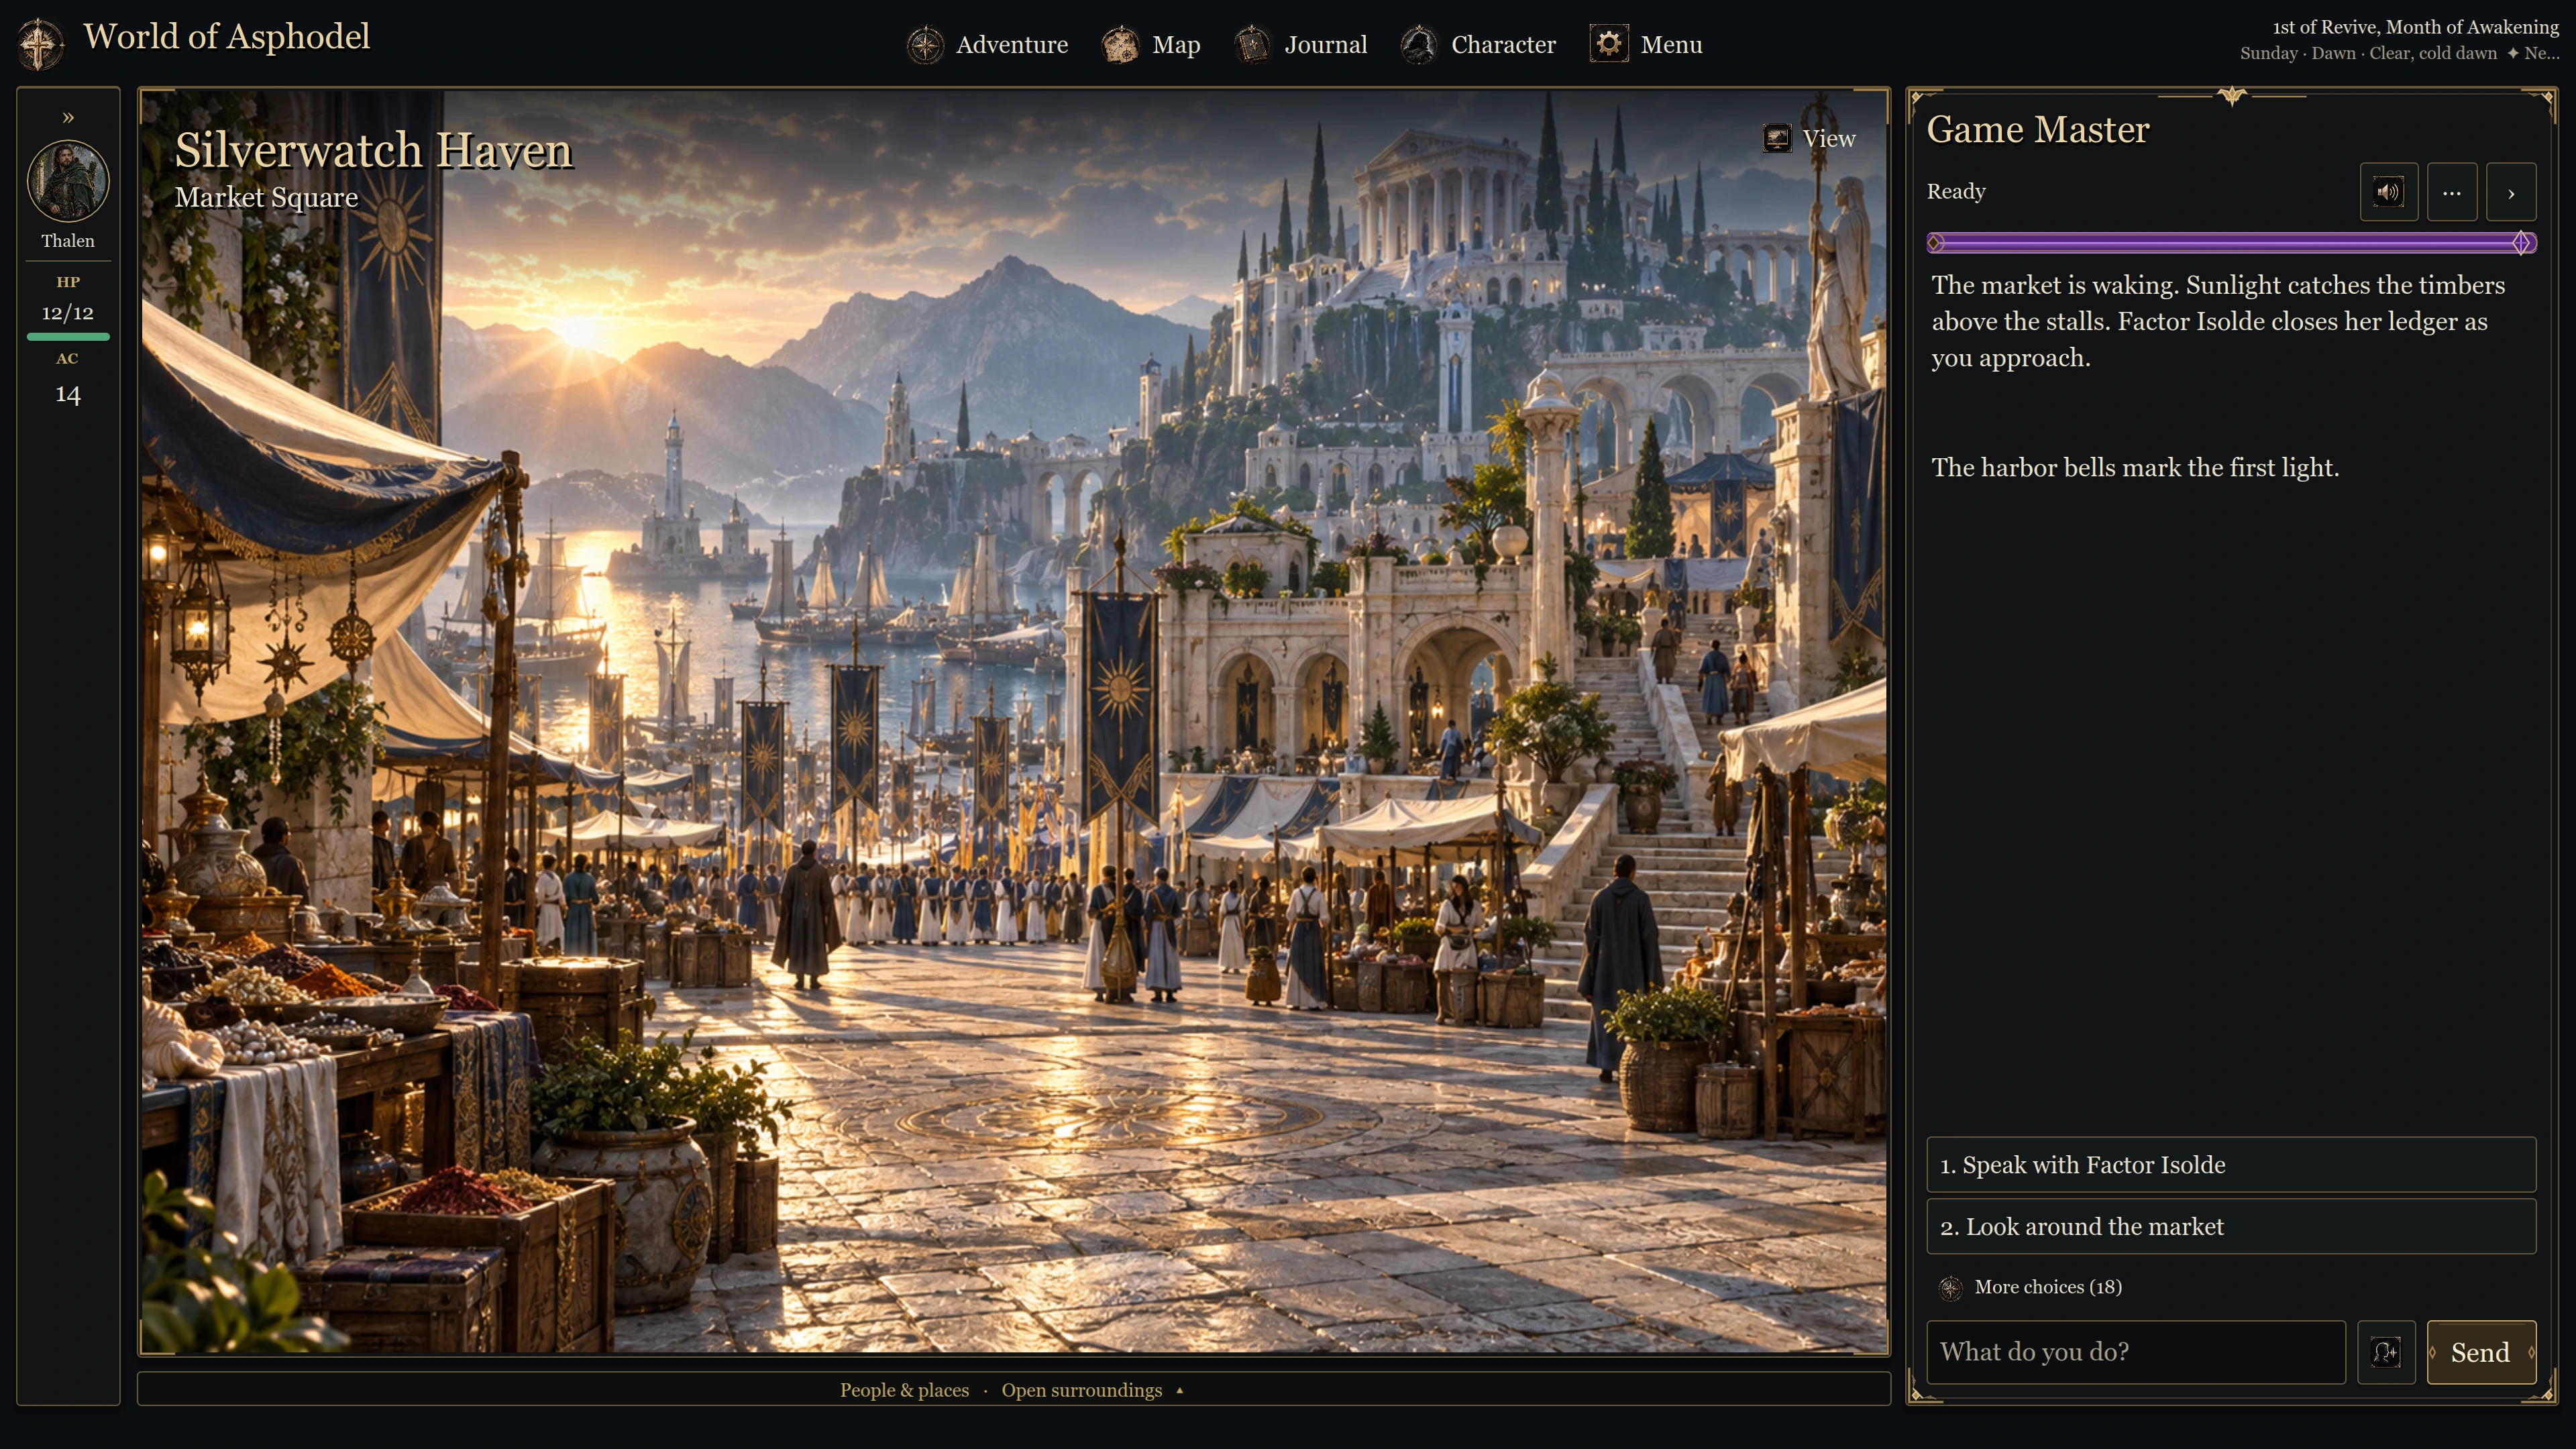Collapse Game Master panel with chevron
The width and height of the screenshot is (2576, 1449).
pyautogui.click(x=2510, y=192)
